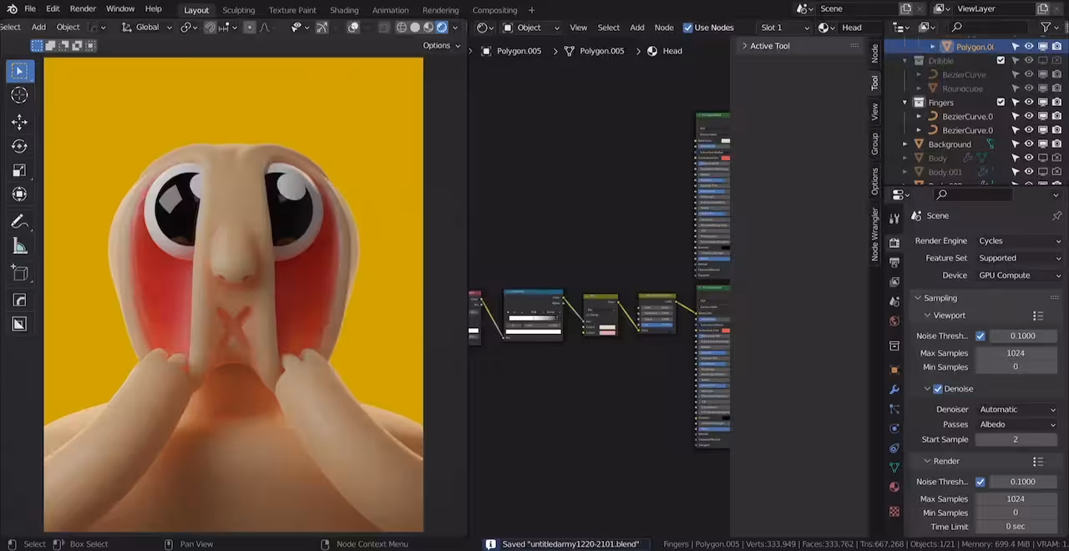Open the Output properties tab icon

click(894, 262)
